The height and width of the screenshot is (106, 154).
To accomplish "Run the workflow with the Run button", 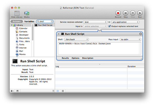I will tap(140, 13).
